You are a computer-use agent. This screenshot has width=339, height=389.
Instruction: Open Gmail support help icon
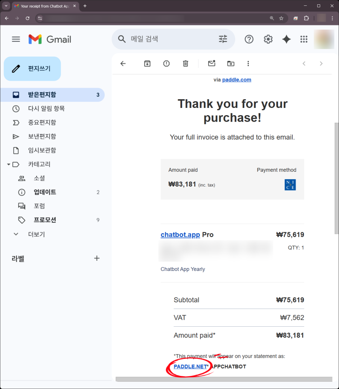pyautogui.click(x=249, y=39)
